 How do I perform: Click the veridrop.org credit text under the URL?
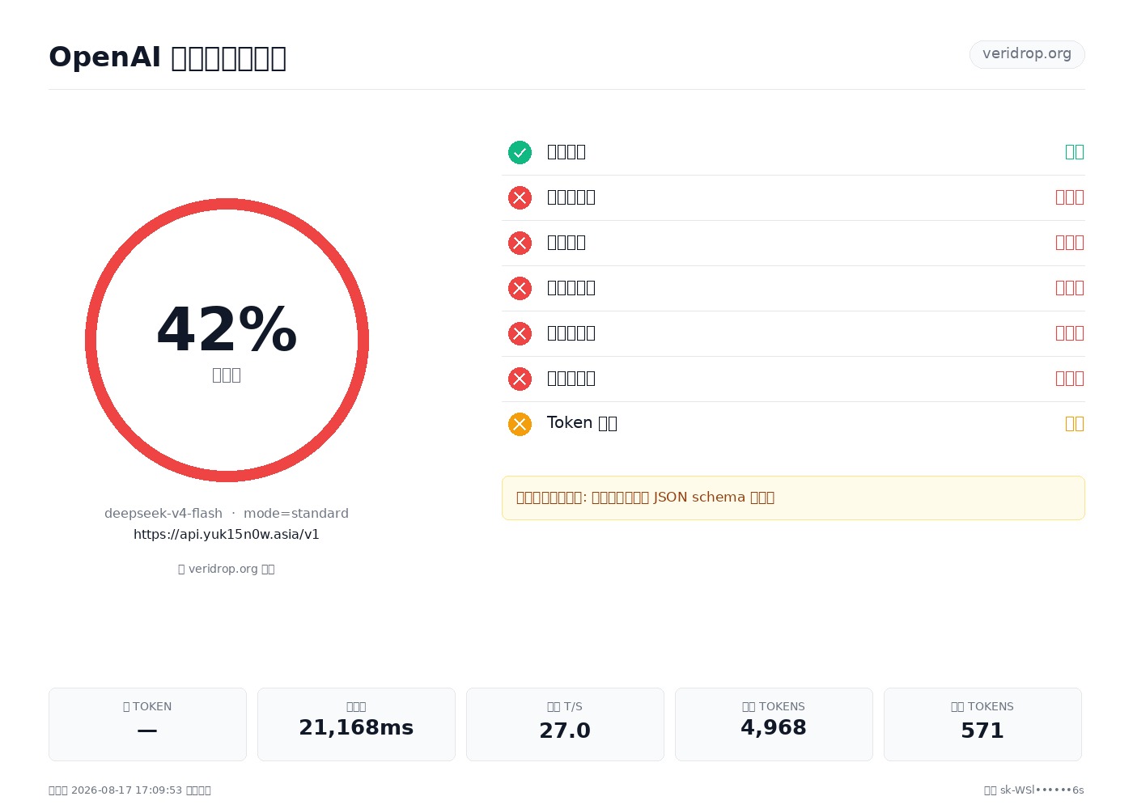(227, 569)
